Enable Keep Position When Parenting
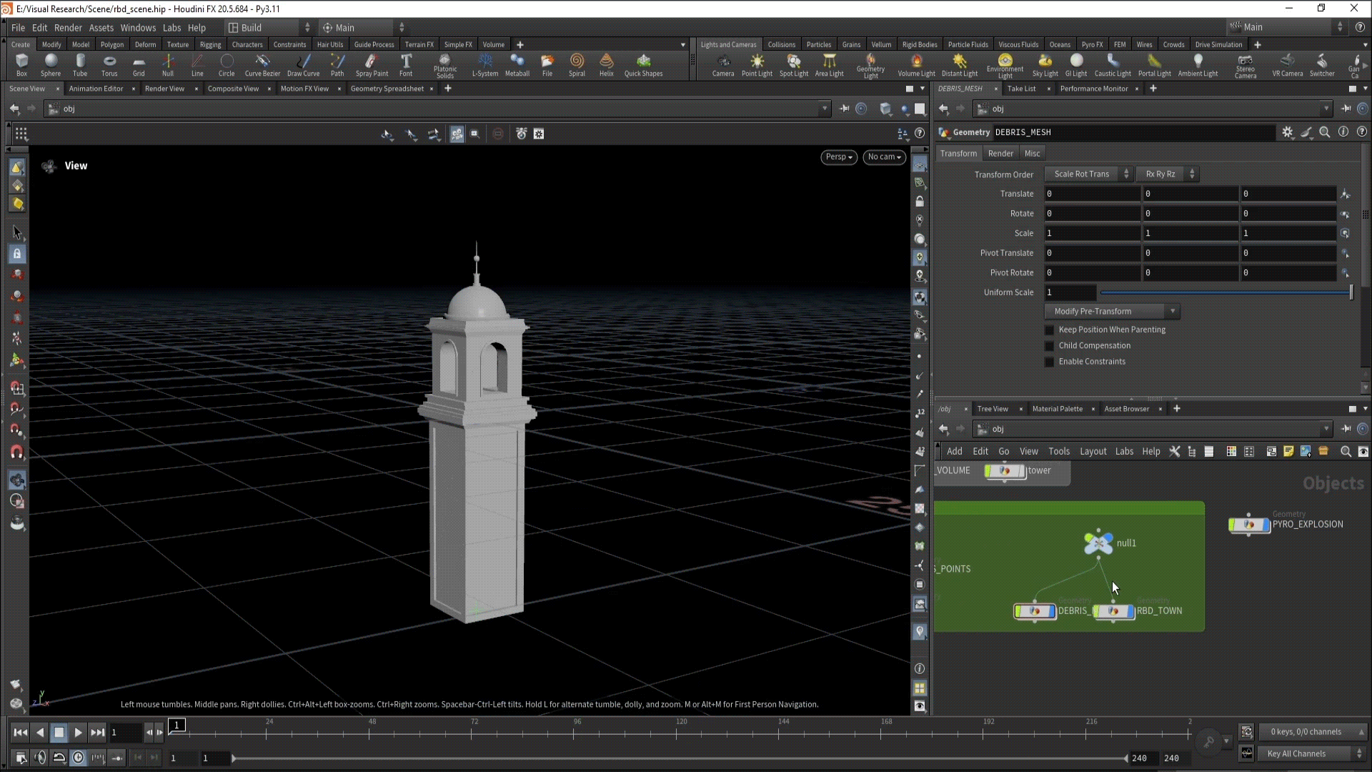The height and width of the screenshot is (772, 1372). coord(1050,330)
